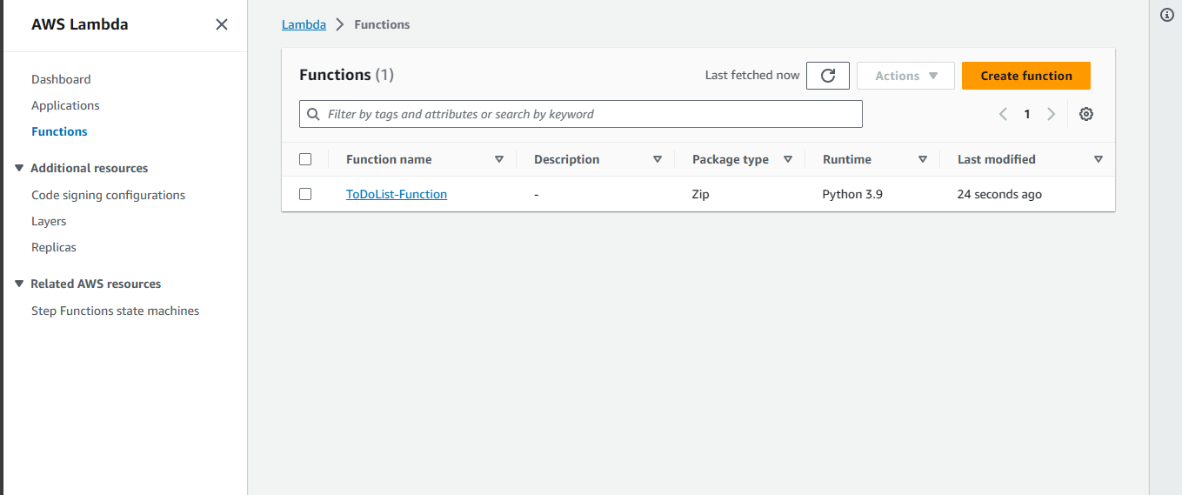Image resolution: width=1182 pixels, height=495 pixels.
Task: Sort by Last modified column arrow
Action: (x=1099, y=159)
